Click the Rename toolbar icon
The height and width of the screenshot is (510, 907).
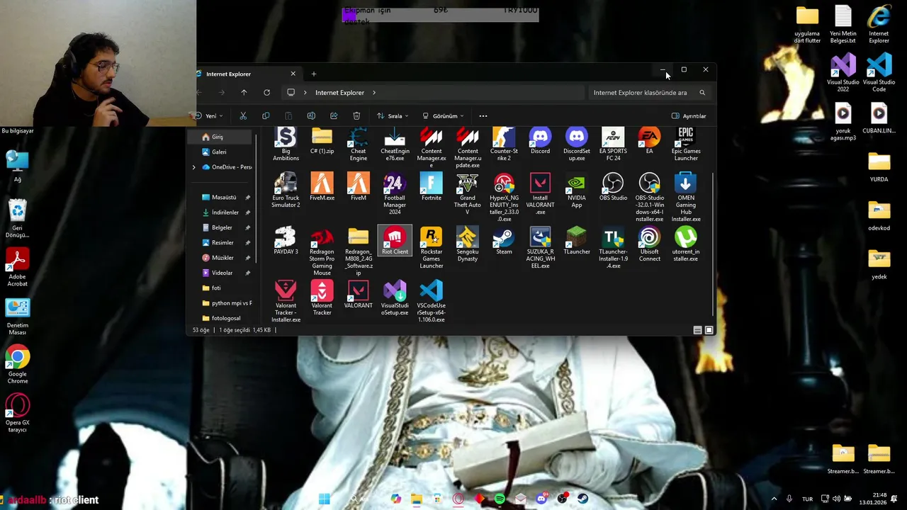[x=311, y=116]
